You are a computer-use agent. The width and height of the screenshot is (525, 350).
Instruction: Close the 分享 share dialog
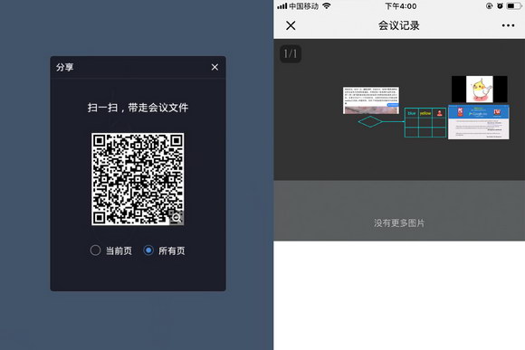pos(215,67)
